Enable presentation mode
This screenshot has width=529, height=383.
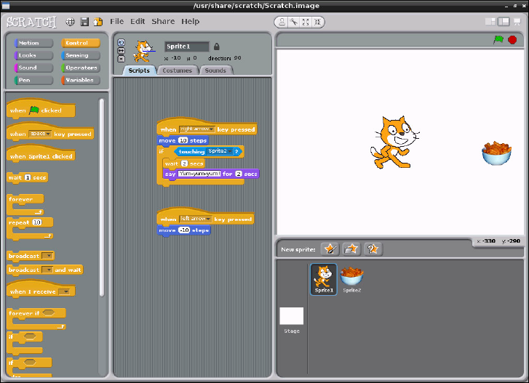click(x=516, y=22)
